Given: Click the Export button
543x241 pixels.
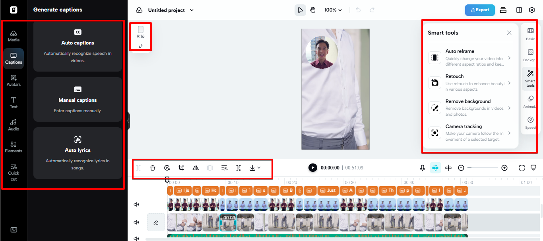Looking at the screenshot, I should click(x=480, y=10).
